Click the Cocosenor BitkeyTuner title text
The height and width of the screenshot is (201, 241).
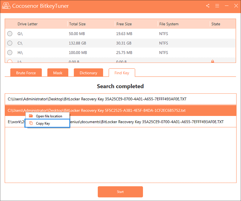(41, 6)
